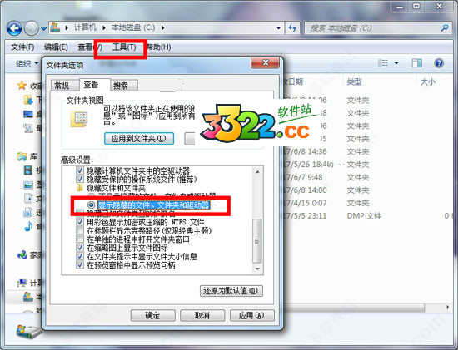Click the 确定 button
Image resolution: width=458 pixels, height=350 pixels.
point(152,315)
